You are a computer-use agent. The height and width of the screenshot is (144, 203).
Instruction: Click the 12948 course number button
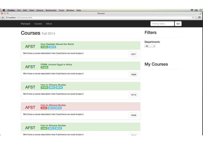(133, 115)
